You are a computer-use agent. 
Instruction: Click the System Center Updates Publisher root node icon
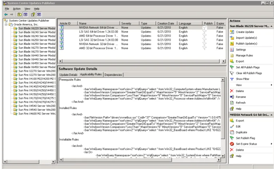[6, 20]
